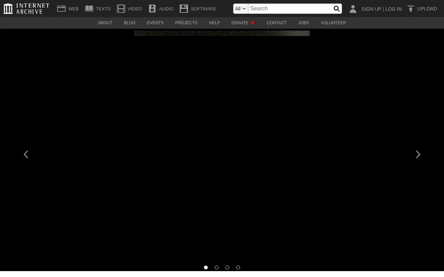The height and width of the screenshot is (277, 444).
Task: Open the Contact menu item
Action: pos(276,23)
